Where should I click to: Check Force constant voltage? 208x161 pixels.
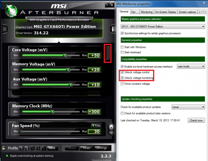[x=122, y=84]
